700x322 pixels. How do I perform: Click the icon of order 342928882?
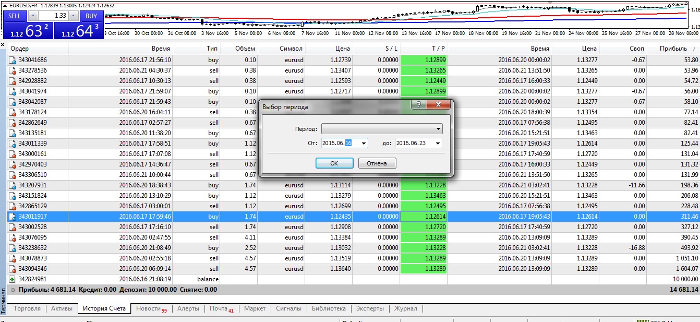tap(13, 81)
